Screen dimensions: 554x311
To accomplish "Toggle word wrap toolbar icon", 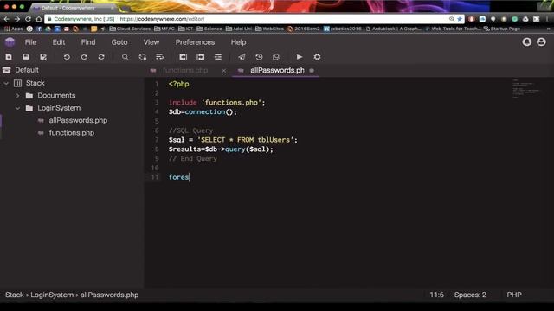I will coord(159,57).
